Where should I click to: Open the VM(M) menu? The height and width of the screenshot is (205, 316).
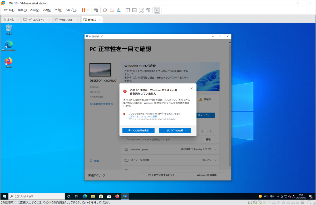pos(47,10)
